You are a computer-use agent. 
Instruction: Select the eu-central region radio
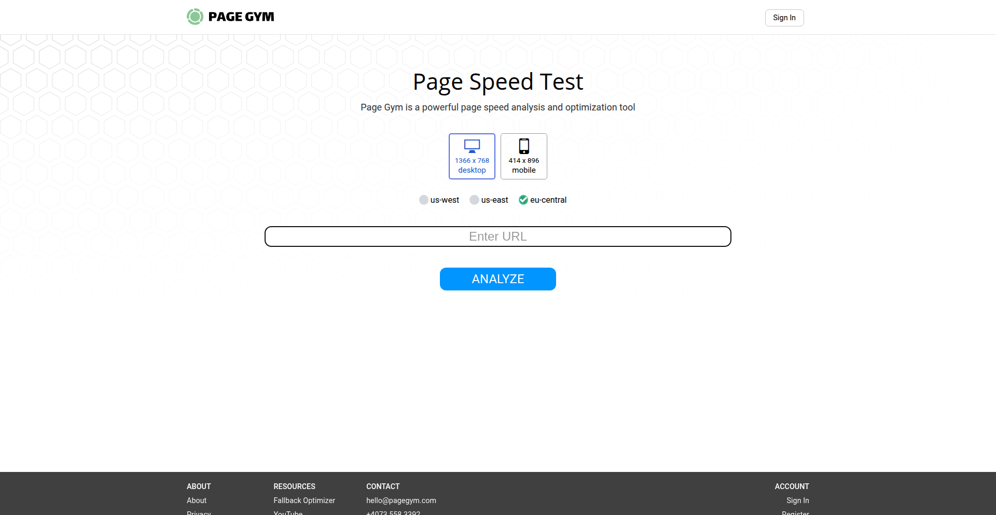coord(523,200)
